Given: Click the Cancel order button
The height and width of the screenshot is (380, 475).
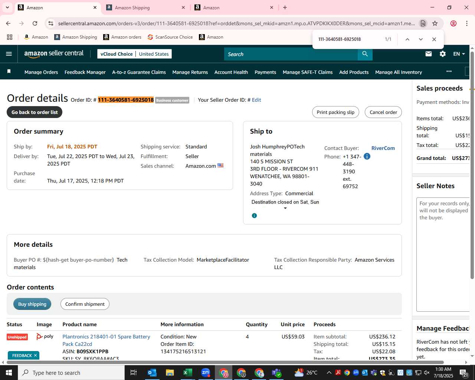Looking at the screenshot, I should pos(383,112).
